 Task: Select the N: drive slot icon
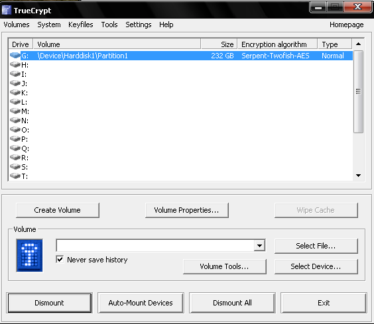[15, 121]
